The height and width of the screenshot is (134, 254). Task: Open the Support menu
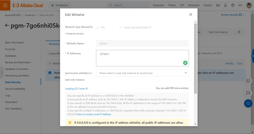[x=208, y=5]
